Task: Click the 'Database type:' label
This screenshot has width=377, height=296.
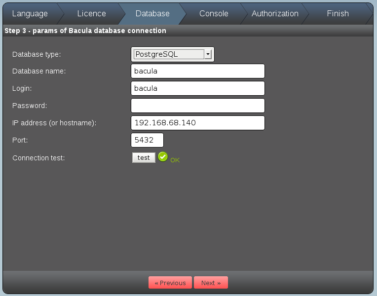Action: [x=37, y=54]
